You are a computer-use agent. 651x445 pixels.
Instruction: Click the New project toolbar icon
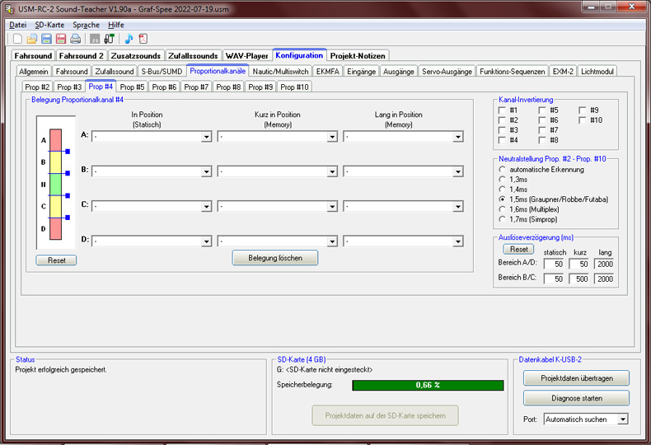[x=17, y=39]
